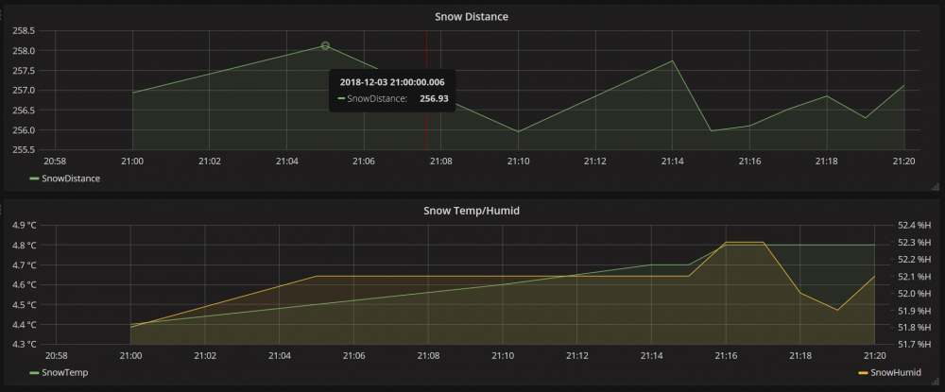Screen dimensions: 945x392
Task: Click the circled hover marker on Snow Distance line
Action: tap(325, 45)
